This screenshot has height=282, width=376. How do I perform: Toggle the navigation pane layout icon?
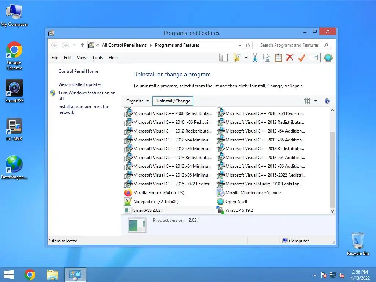[x=223, y=58]
